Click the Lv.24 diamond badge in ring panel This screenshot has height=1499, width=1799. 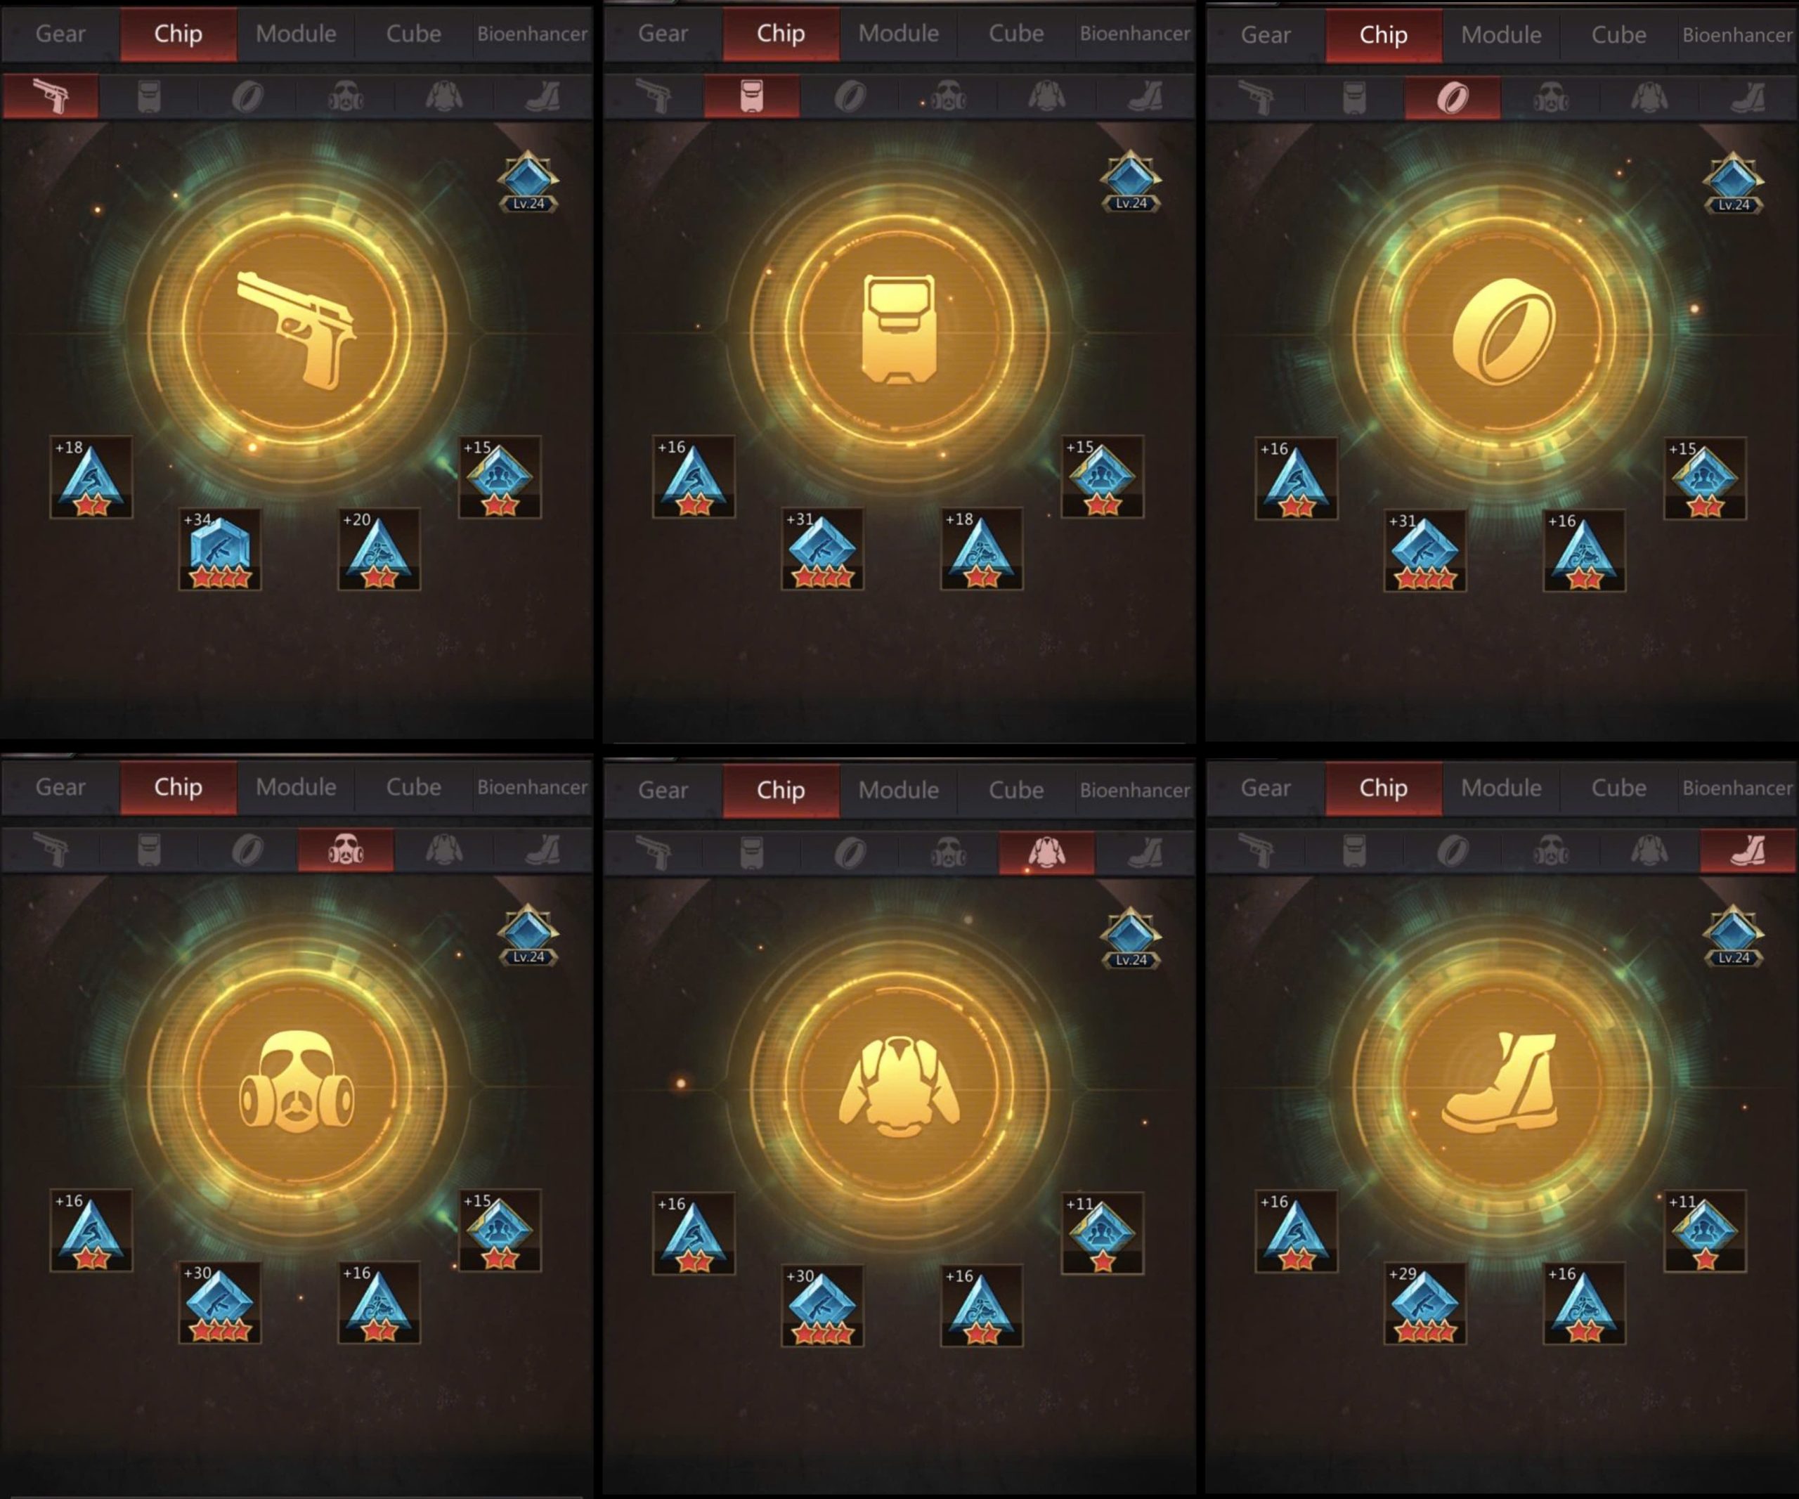point(1732,183)
